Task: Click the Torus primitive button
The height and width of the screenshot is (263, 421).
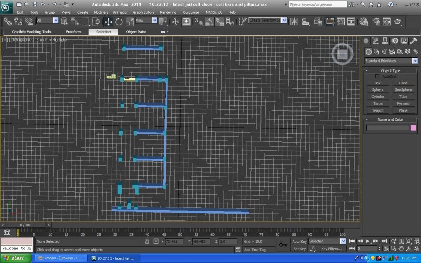Action: point(378,104)
